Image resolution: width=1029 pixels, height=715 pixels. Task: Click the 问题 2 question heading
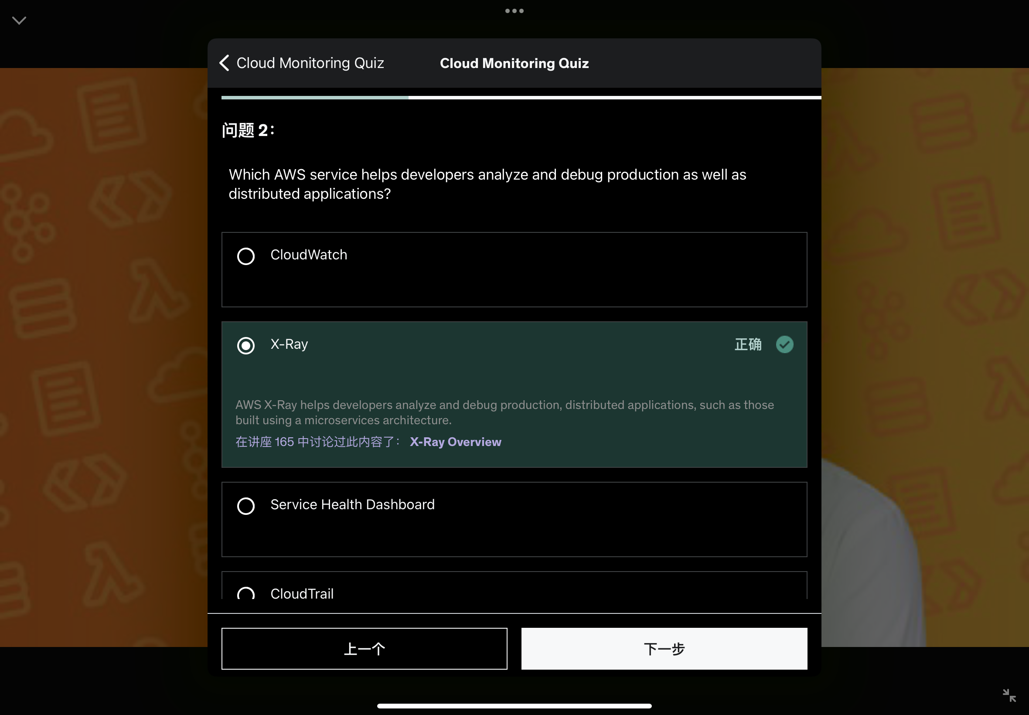248,130
